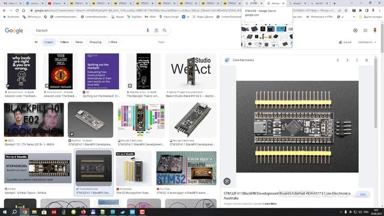Switch to Chrome in the taskbar
Image resolution: width=384 pixels, height=216 pixels.
(x=25, y=212)
